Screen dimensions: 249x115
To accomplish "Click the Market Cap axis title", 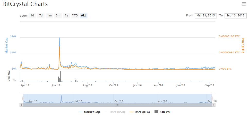I will [x=6, y=45].
